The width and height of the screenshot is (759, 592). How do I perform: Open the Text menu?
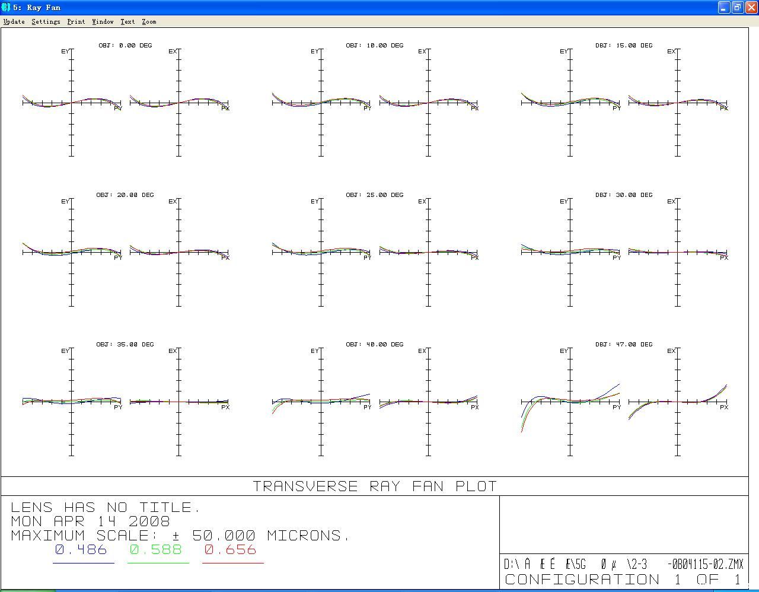pos(127,21)
